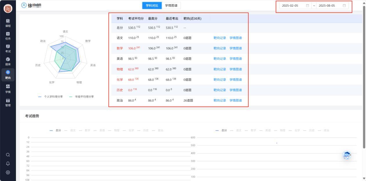Image resolution: width=366 pixels, height=181 pixels.
Task: Toggle 历史 series in left trend chart
Action: (x=143, y=130)
